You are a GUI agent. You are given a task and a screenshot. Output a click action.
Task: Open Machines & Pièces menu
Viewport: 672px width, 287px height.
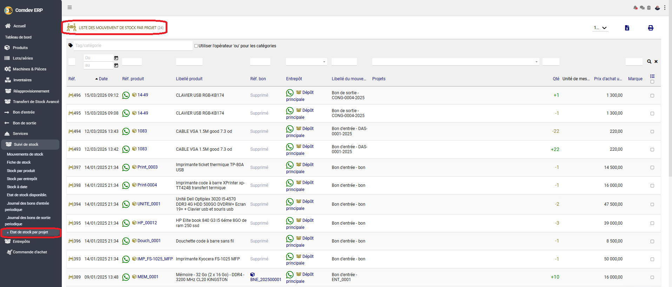pos(29,69)
